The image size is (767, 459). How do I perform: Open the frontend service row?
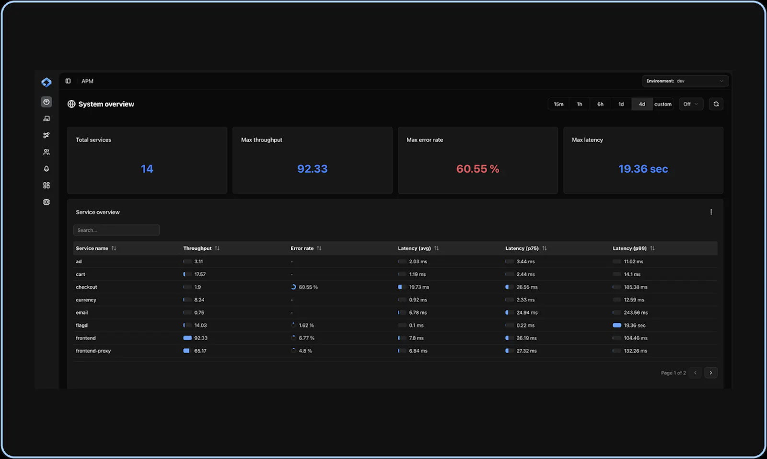point(395,338)
